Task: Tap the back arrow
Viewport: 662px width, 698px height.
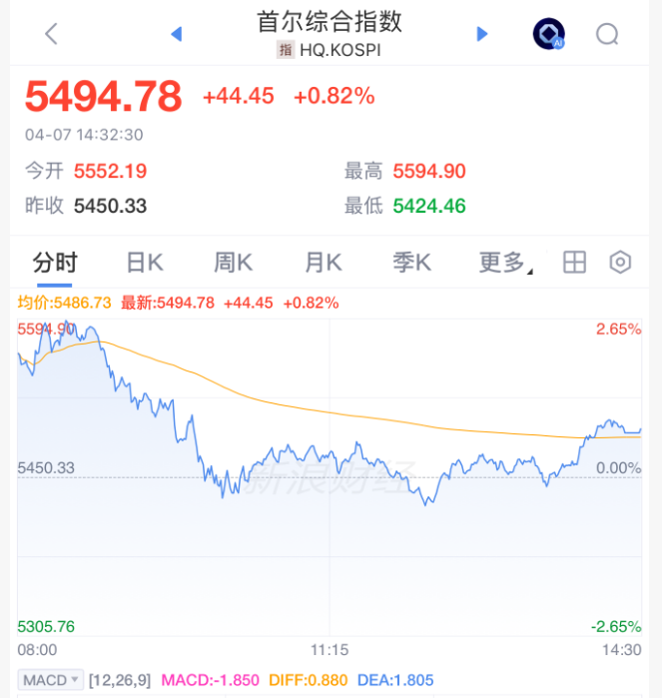Action: pos(52,34)
